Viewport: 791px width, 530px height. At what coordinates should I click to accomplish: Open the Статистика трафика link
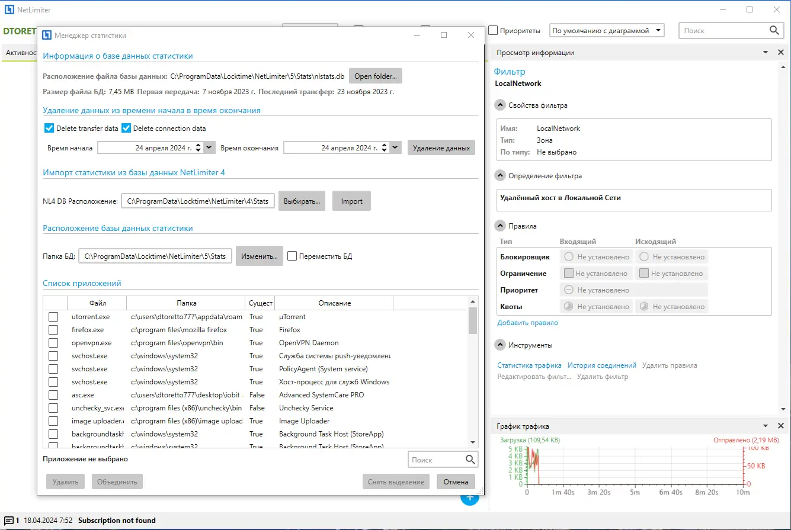(529, 365)
